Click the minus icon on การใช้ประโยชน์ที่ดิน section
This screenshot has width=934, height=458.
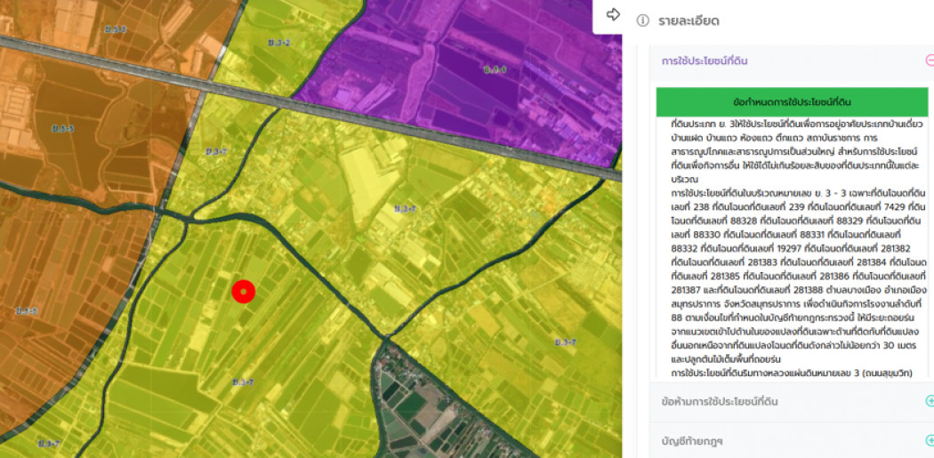(x=929, y=61)
